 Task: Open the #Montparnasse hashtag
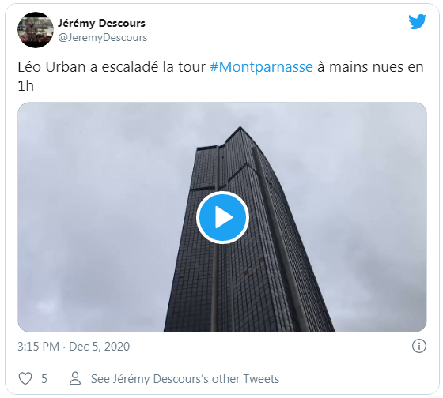pyautogui.click(x=261, y=67)
